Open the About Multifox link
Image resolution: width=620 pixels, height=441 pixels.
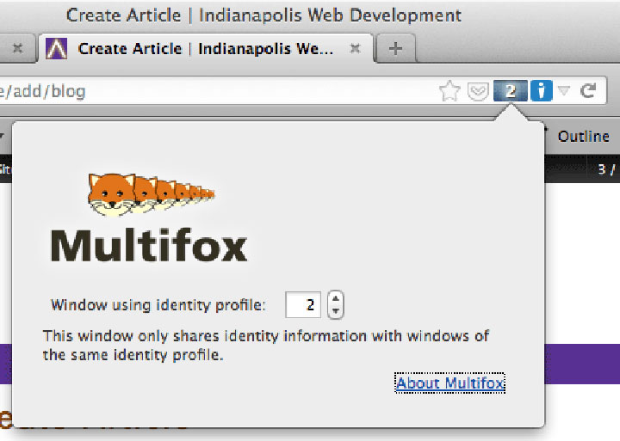coord(450,383)
